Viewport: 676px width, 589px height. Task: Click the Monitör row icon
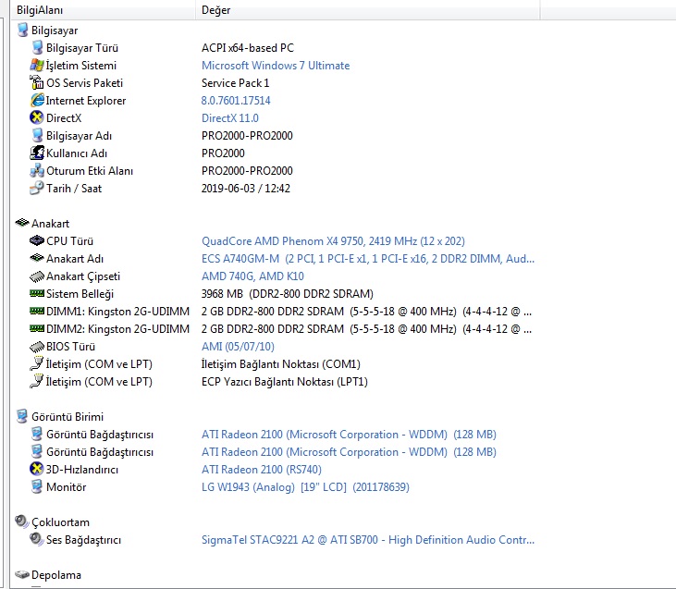(37, 487)
